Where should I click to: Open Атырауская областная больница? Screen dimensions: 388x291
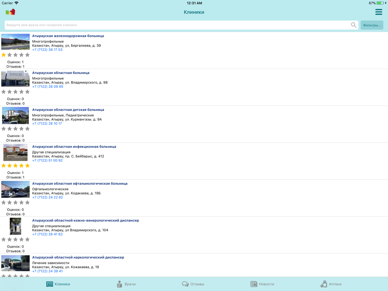(61, 73)
